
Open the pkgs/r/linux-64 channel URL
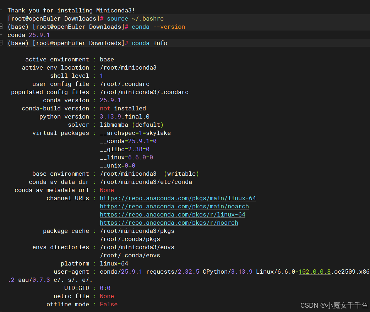coord(173,215)
